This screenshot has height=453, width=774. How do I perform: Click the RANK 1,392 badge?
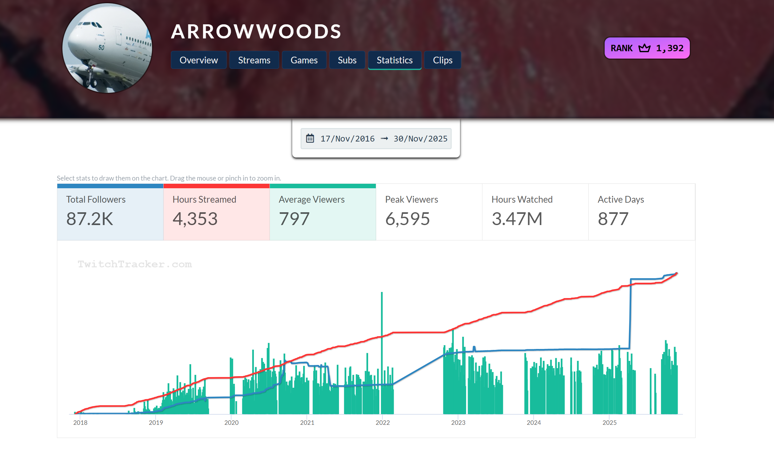point(647,48)
